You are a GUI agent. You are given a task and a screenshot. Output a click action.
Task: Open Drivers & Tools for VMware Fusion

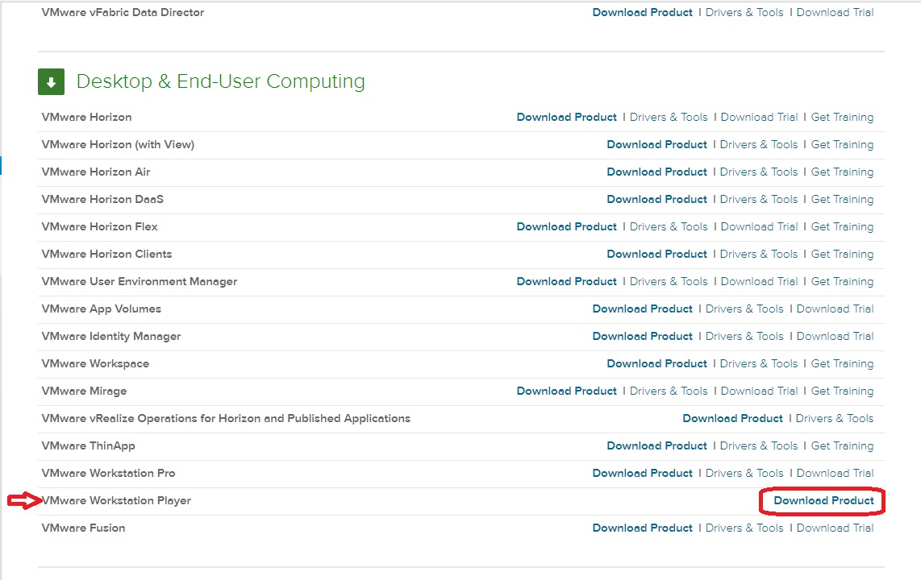(x=744, y=528)
